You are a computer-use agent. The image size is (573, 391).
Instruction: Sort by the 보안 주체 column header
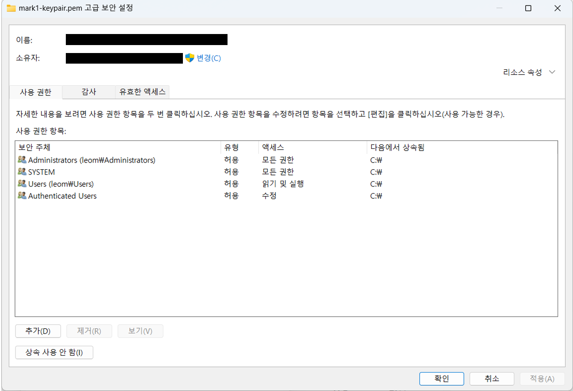click(x=118, y=147)
